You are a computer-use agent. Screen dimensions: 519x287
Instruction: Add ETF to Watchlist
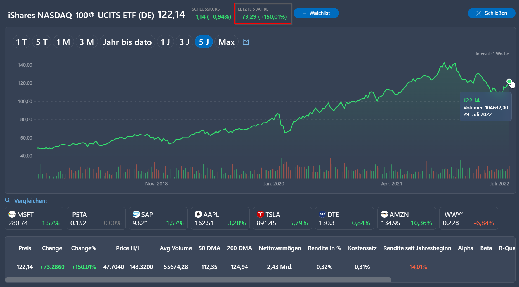point(316,13)
